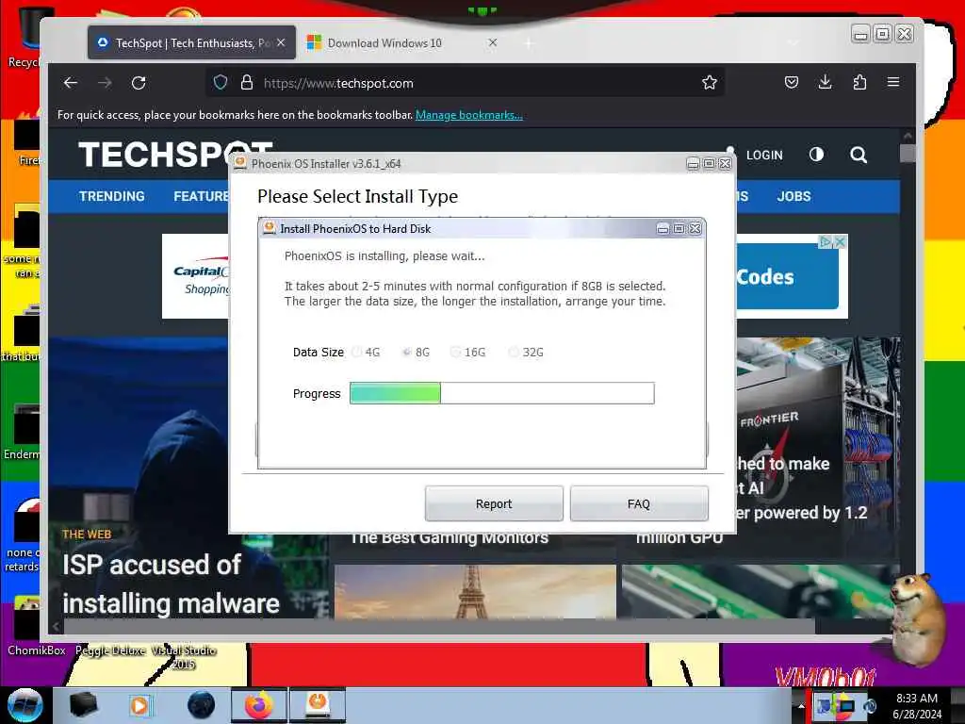Open the globe browser taskbar icon
Screen dimensions: 965x724
(202, 705)
